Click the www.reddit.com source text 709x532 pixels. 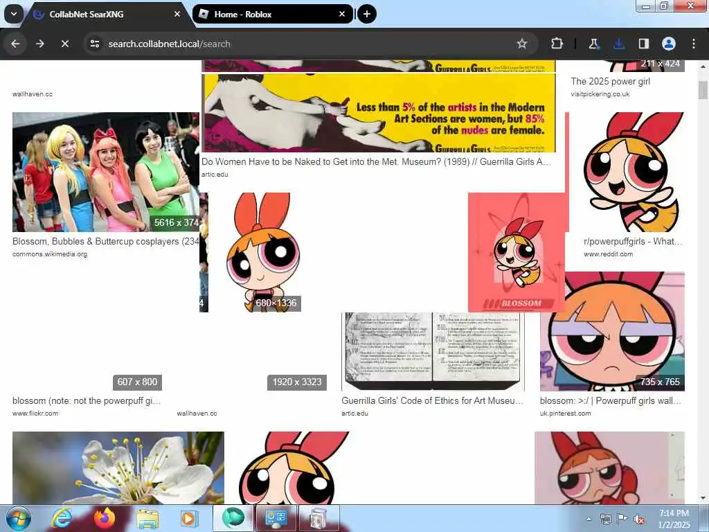pos(608,254)
